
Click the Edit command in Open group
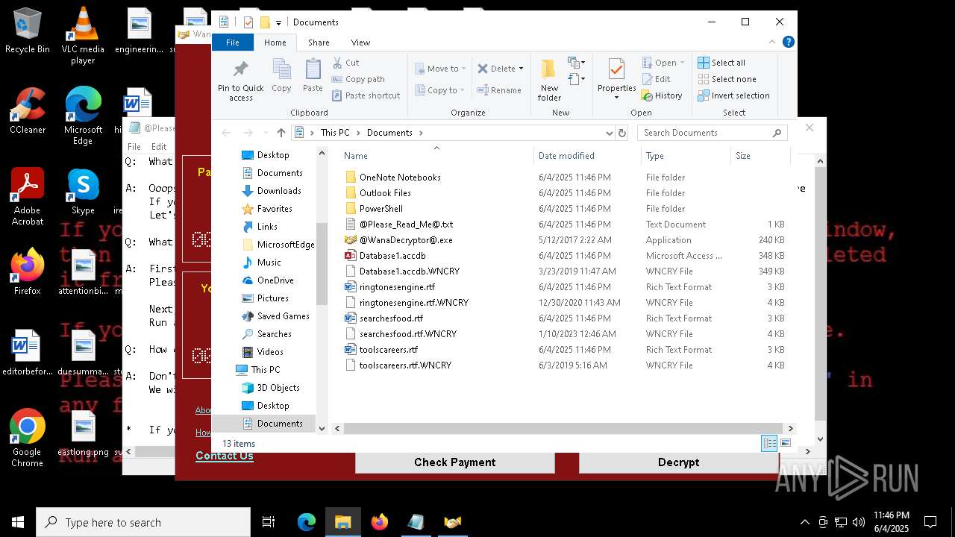pyautogui.click(x=656, y=79)
